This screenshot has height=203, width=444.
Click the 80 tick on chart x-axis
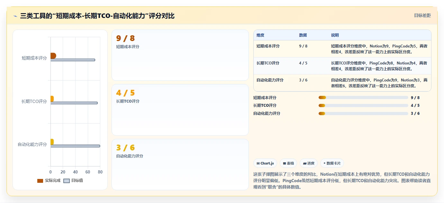pos(100,172)
